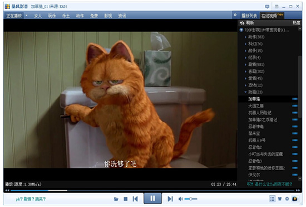This screenshot has height=207, width=306.
Task: Expand the 科幻(36) category
Action: coord(245,44)
